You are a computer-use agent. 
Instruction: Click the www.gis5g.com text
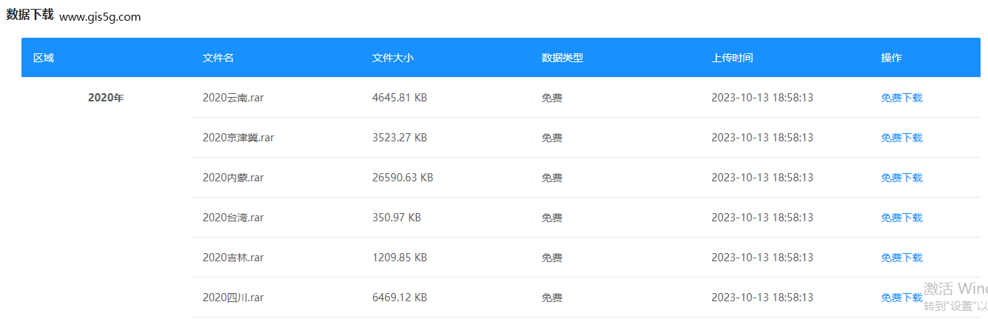point(100,17)
